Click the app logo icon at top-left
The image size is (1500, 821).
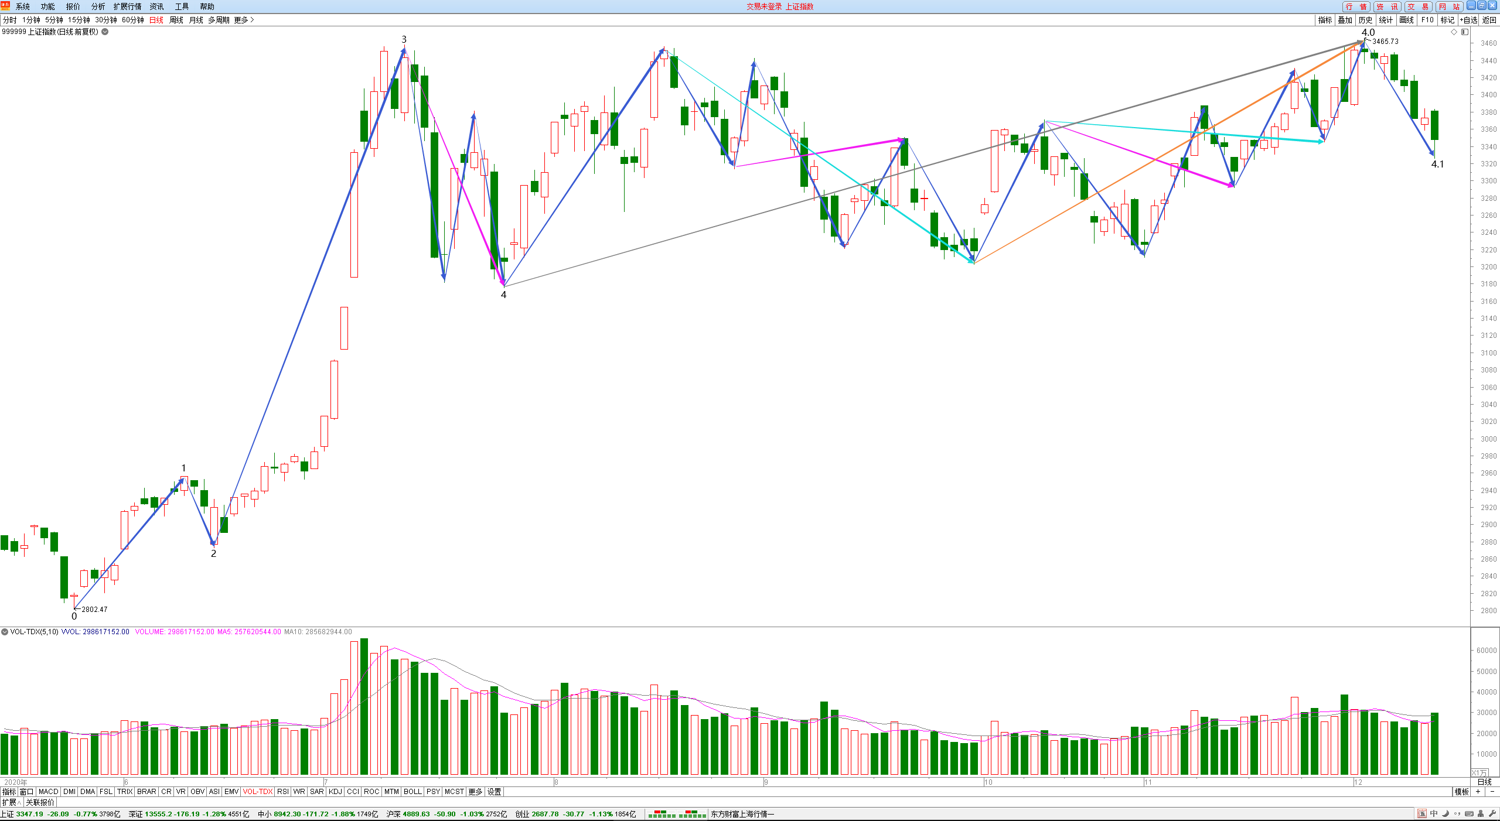point(5,6)
